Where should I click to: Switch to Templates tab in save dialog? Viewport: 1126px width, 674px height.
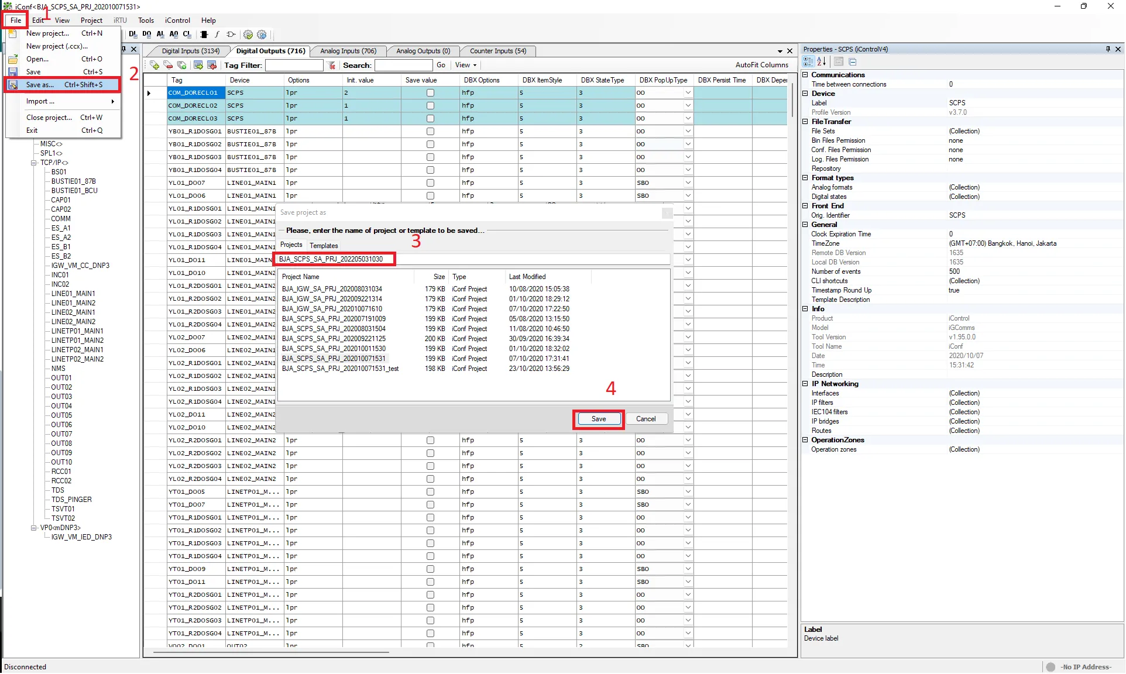[x=324, y=246]
